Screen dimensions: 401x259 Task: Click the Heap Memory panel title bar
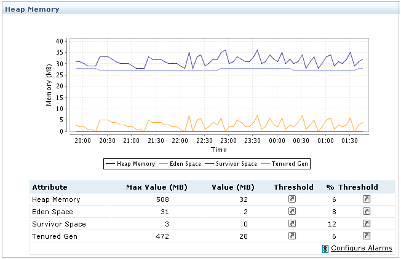click(33, 9)
